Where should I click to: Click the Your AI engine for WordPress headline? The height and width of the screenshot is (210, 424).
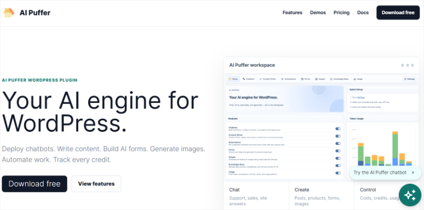coord(100,112)
